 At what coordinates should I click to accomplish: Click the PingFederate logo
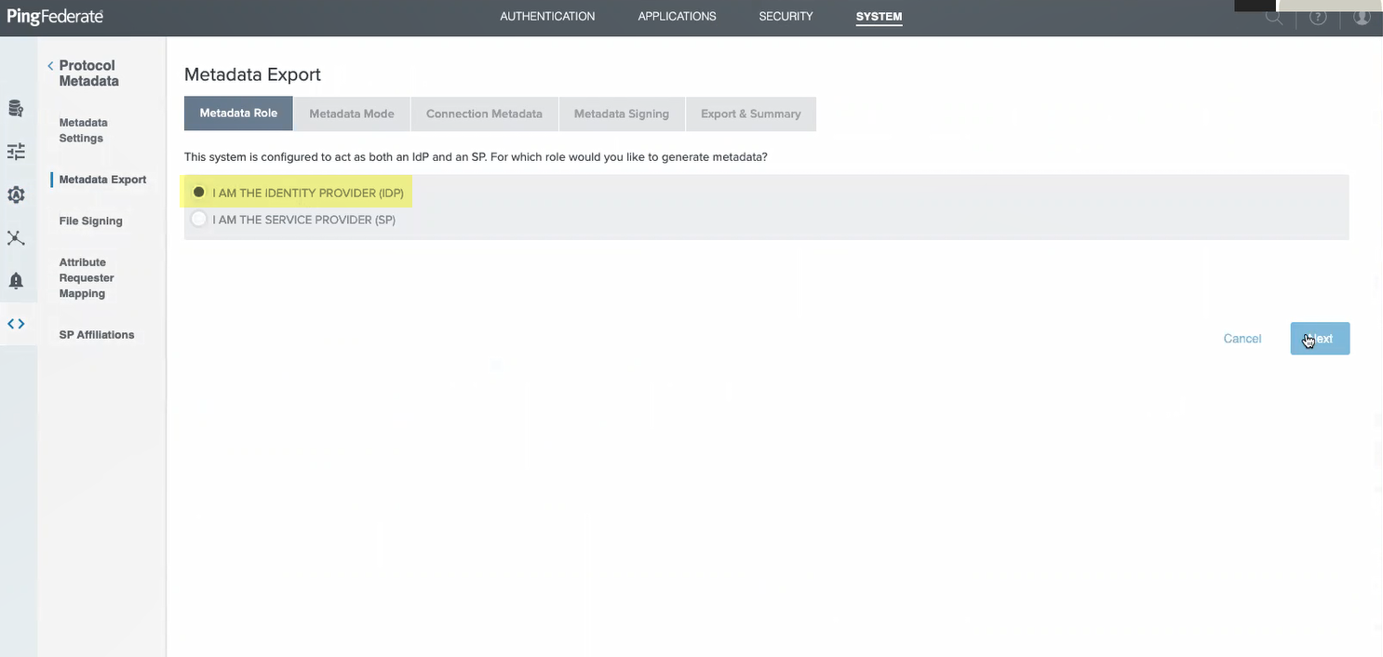tap(55, 17)
